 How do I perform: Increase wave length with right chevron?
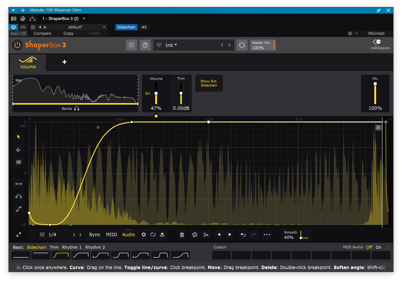click(x=80, y=235)
